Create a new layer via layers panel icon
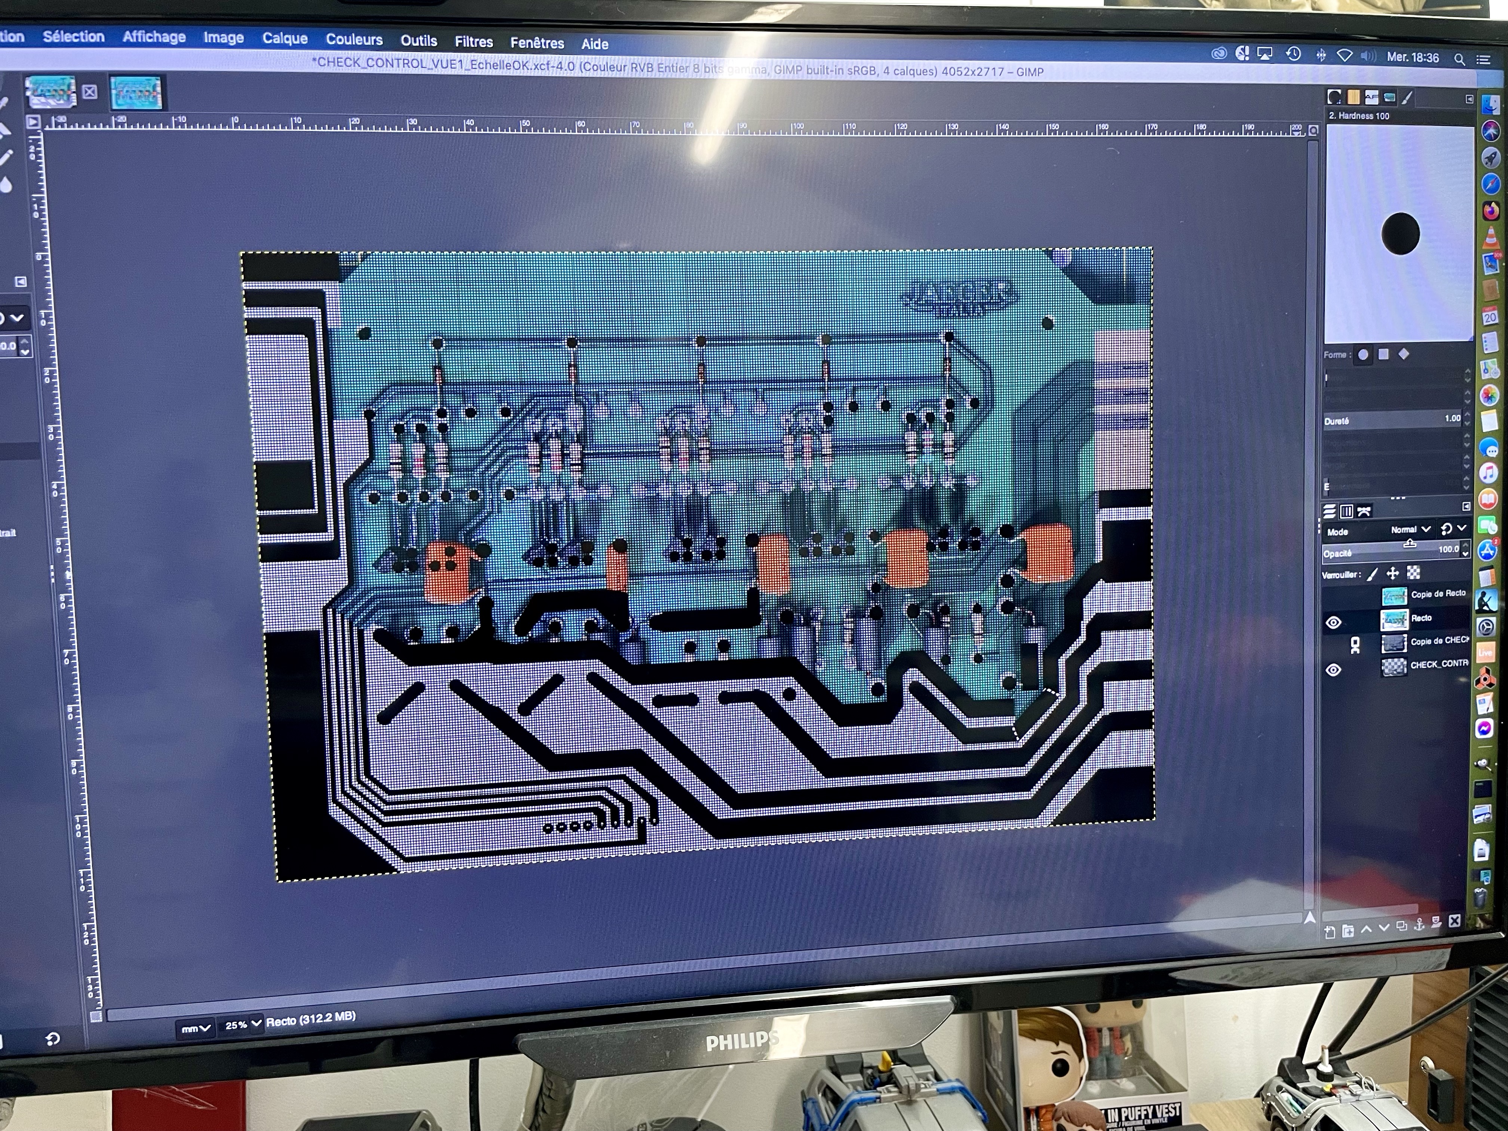Image resolution: width=1508 pixels, height=1131 pixels. point(1330,932)
